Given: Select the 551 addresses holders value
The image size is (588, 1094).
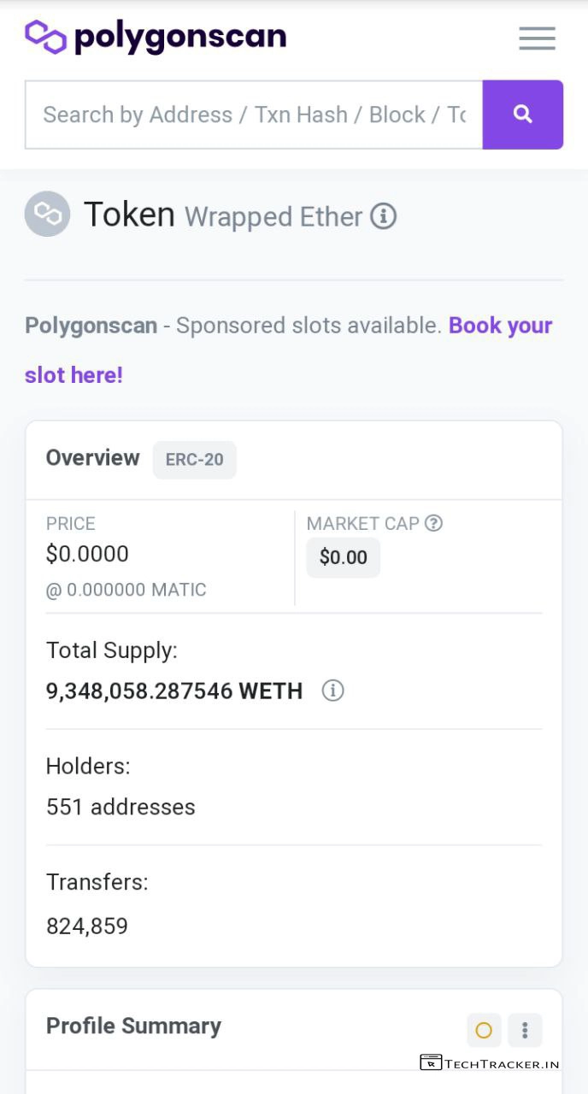Looking at the screenshot, I should (121, 807).
